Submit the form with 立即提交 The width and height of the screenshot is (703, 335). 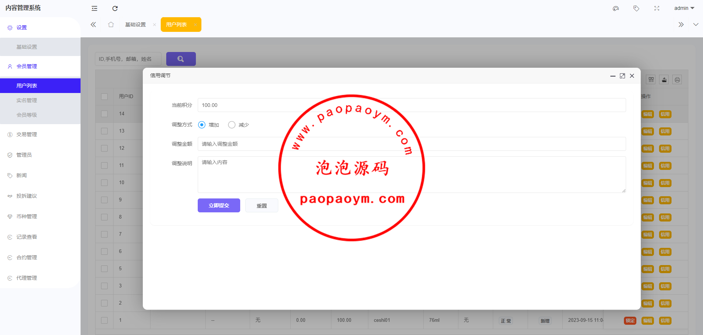click(x=219, y=205)
